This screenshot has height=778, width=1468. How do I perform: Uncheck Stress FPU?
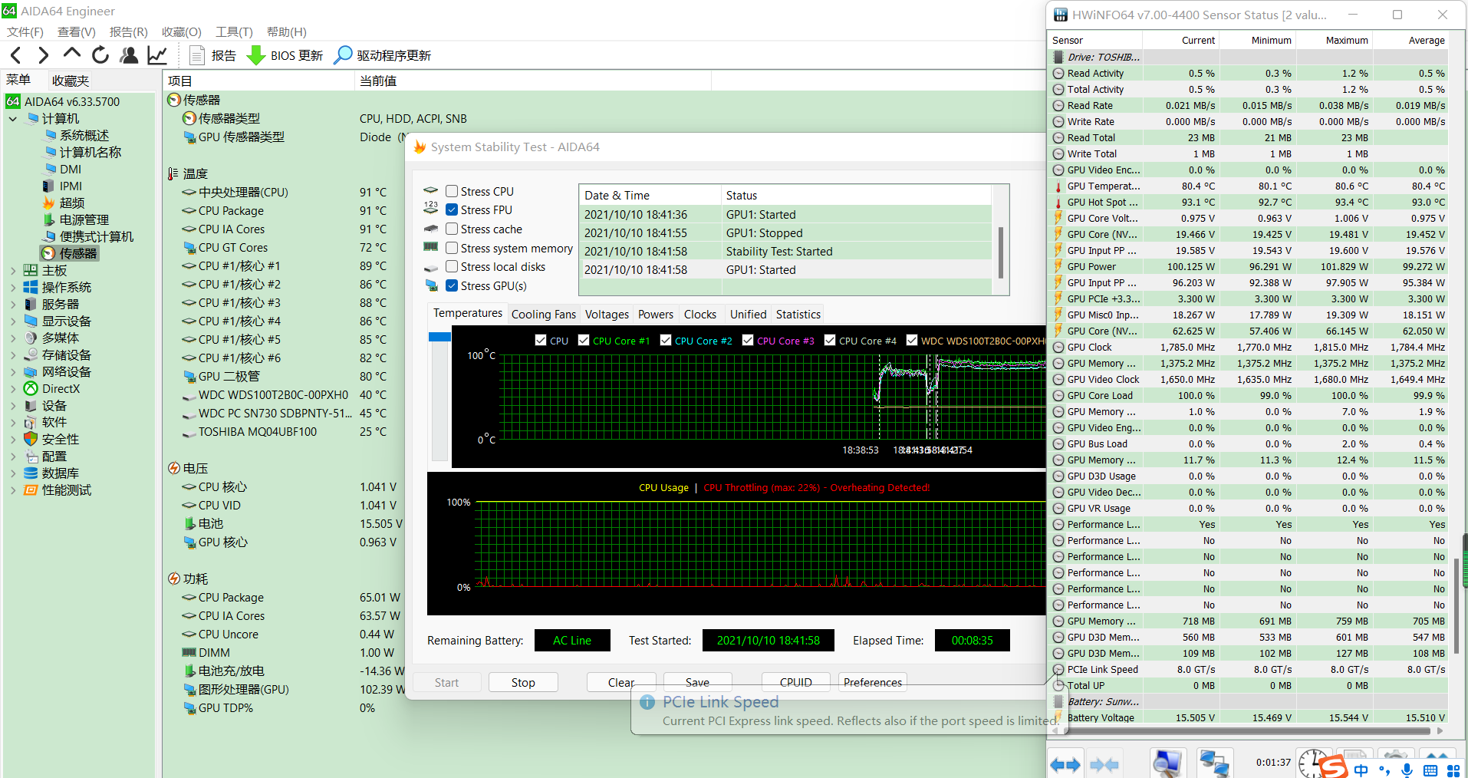coord(452,209)
